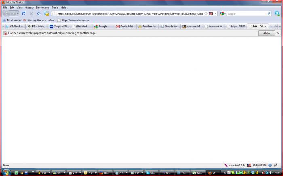The image size is (283, 176).
Task: Click the Skype toolbar icon
Action: pos(277,13)
